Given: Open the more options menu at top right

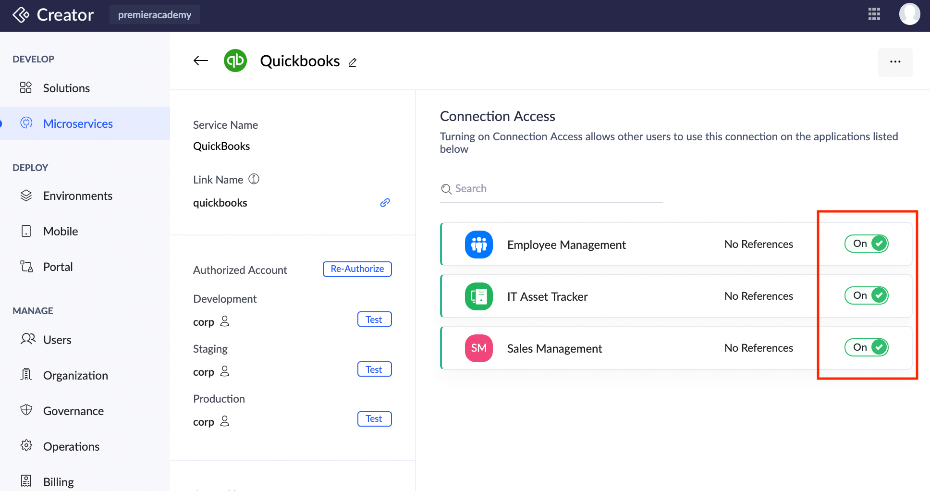Looking at the screenshot, I should coord(895,62).
